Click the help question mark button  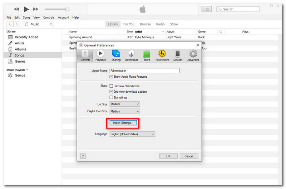(83, 156)
